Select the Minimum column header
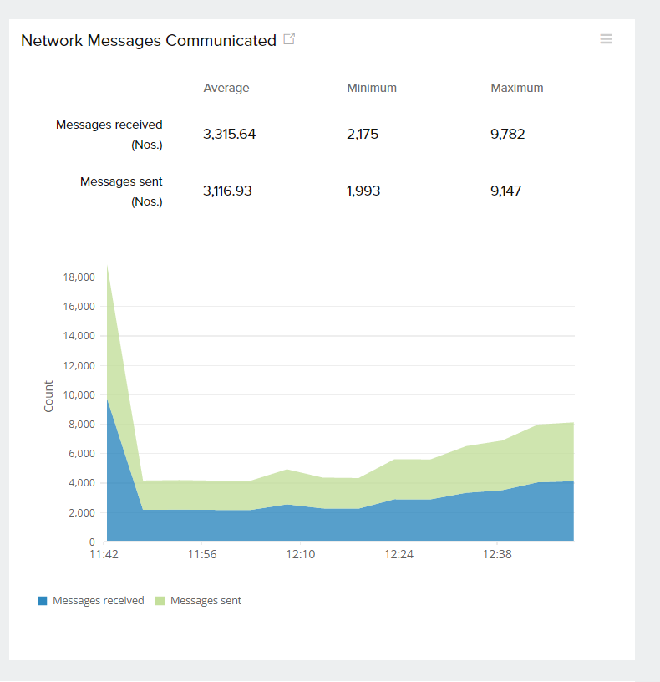 coord(372,88)
